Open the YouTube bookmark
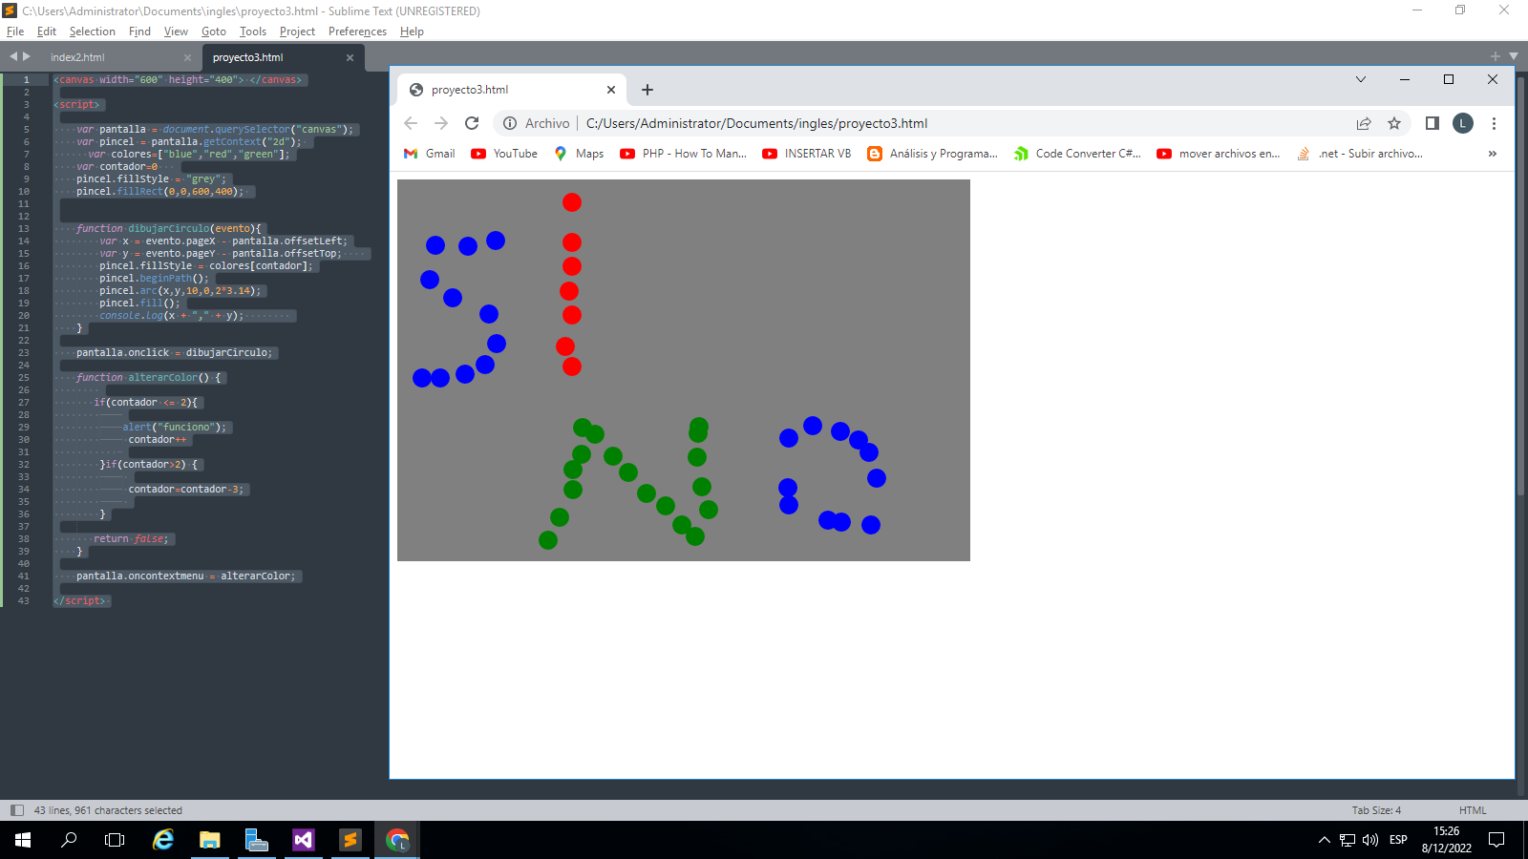Image resolution: width=1528 pixels, height=859 pixels. (504, 154)
